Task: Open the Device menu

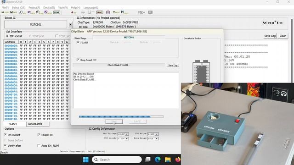Action: click(x=49, y=8)
